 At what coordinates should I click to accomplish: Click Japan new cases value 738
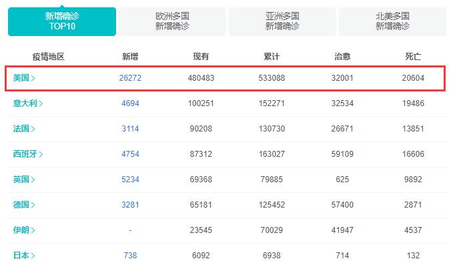[x=130, y=256]
